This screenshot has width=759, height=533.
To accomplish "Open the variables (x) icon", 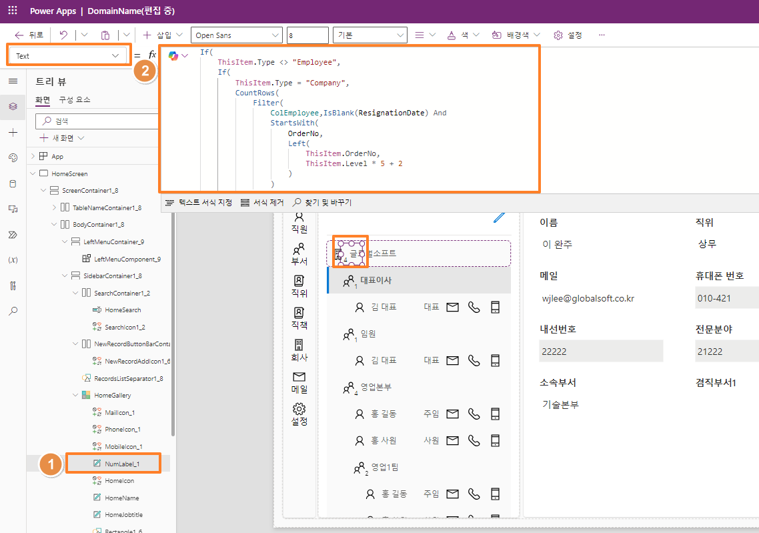I will (x=13, y=260).
